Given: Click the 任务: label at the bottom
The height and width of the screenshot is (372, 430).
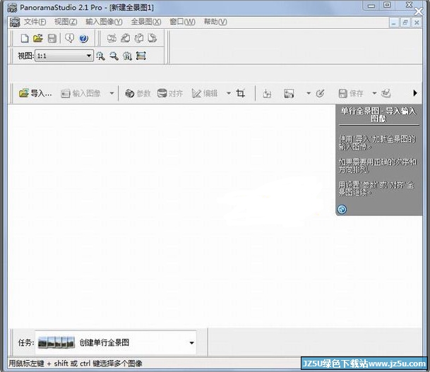Looking at the screenshot, I should point(26,342).
